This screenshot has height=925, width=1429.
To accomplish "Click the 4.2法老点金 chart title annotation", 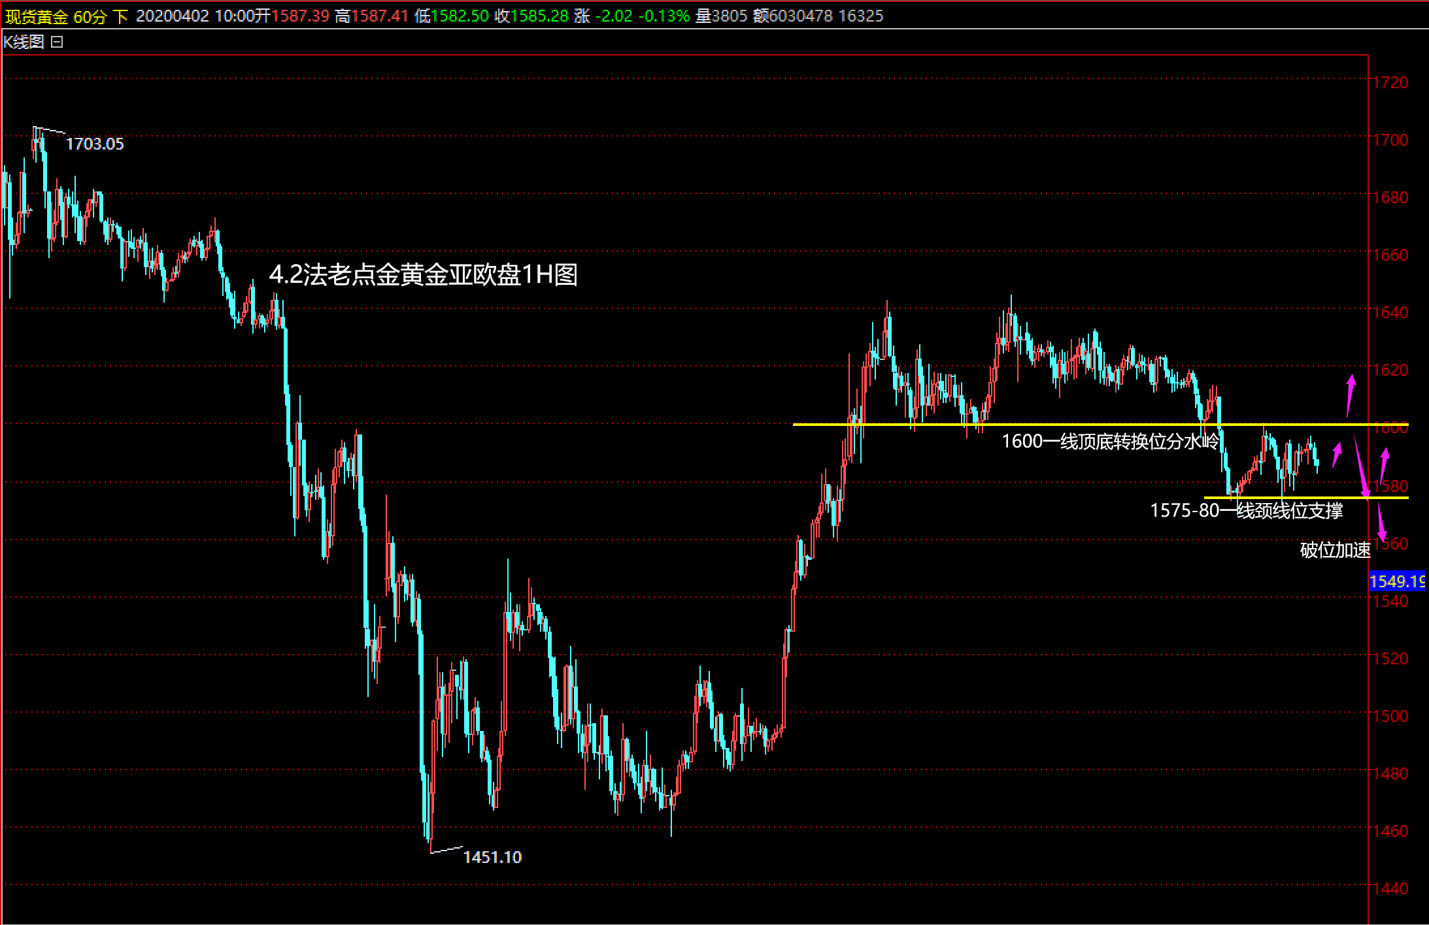I will pos(423,274).
